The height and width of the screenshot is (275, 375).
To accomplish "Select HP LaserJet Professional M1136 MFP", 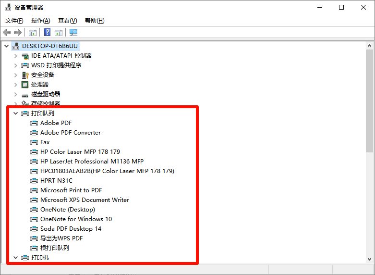I will point(92,161).
